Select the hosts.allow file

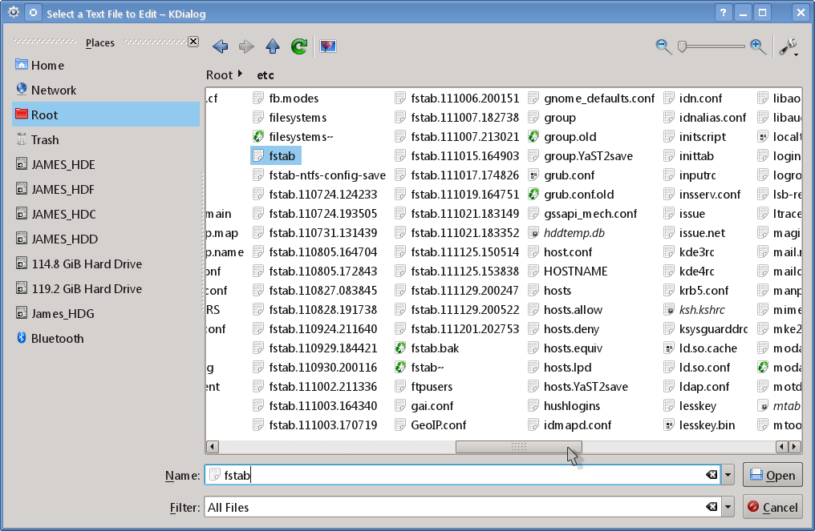click(x=566, y=310)
